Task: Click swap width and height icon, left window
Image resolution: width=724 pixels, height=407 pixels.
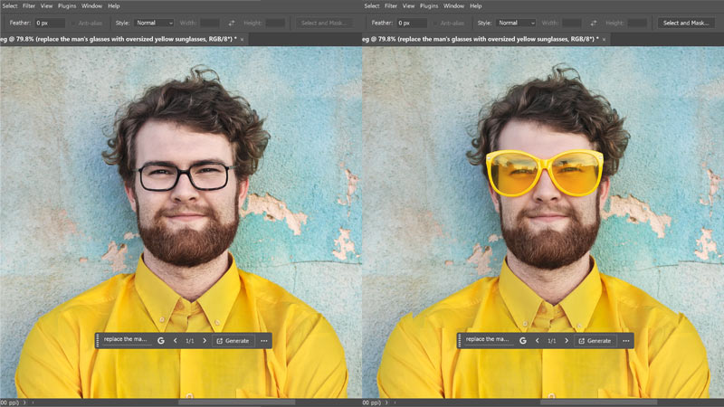Action: pyautogui.click(x=232, y=23)
